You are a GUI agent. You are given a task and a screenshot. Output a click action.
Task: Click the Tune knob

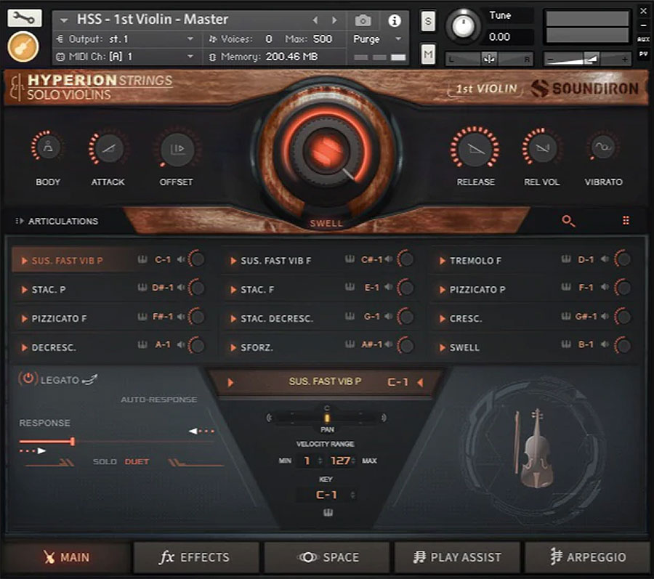pyautogui.click(x=463, y=26)
